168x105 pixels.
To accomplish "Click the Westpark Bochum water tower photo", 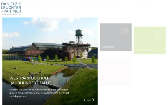I will point(50,61).
